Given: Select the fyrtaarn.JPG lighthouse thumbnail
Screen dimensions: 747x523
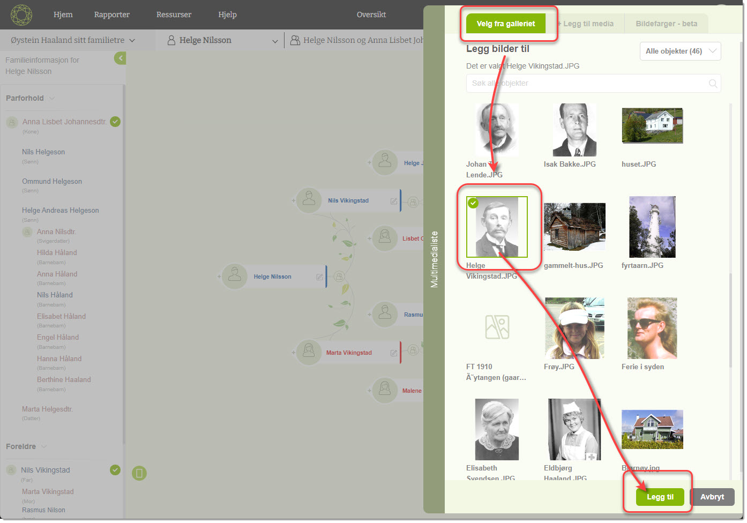Looking at the screenshot, I should click(x=652, y=227).
